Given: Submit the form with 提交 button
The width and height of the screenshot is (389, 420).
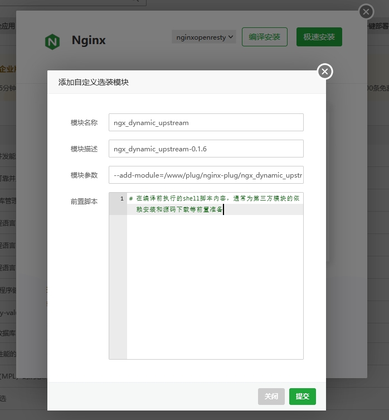Looking at the screenshot, I should [x=303, y=397].
